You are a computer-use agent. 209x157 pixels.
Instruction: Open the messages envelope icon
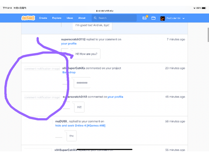145,18
